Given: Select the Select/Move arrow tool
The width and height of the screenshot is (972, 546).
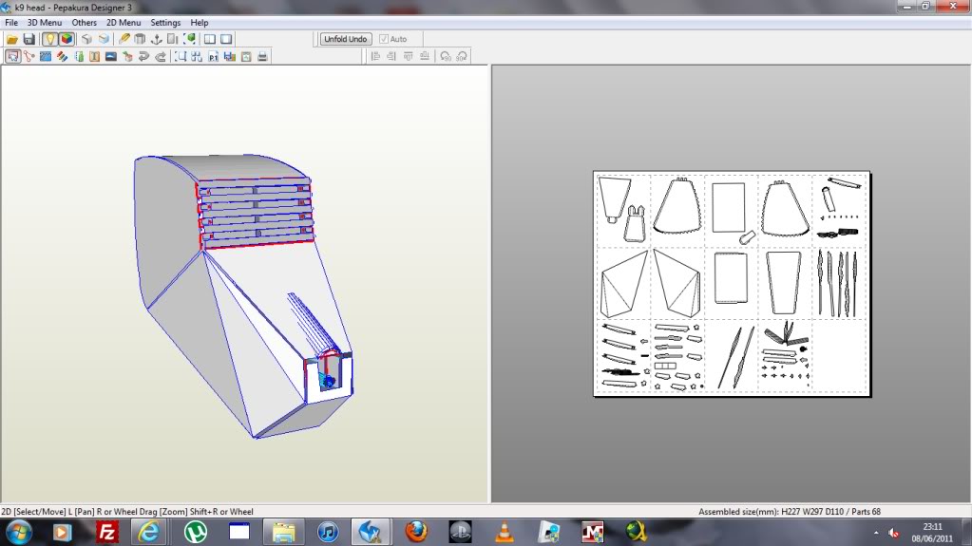Looking at the screenshot, I should 12,56.
